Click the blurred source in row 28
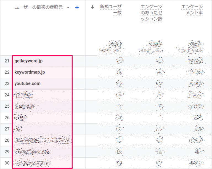Image resolution: width=212 pixels, height=169 pixels. click(x=41, y=140)
